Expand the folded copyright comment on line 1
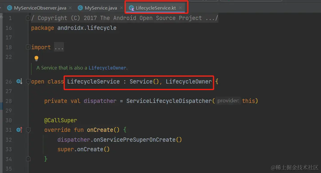321x173 pixels. (x=28, y=18)
